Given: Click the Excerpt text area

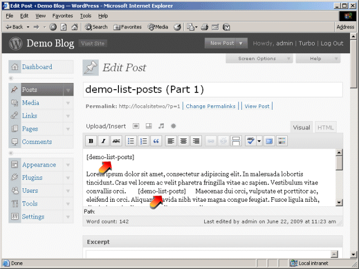Looking at the screenshot, I should point(209,254).
